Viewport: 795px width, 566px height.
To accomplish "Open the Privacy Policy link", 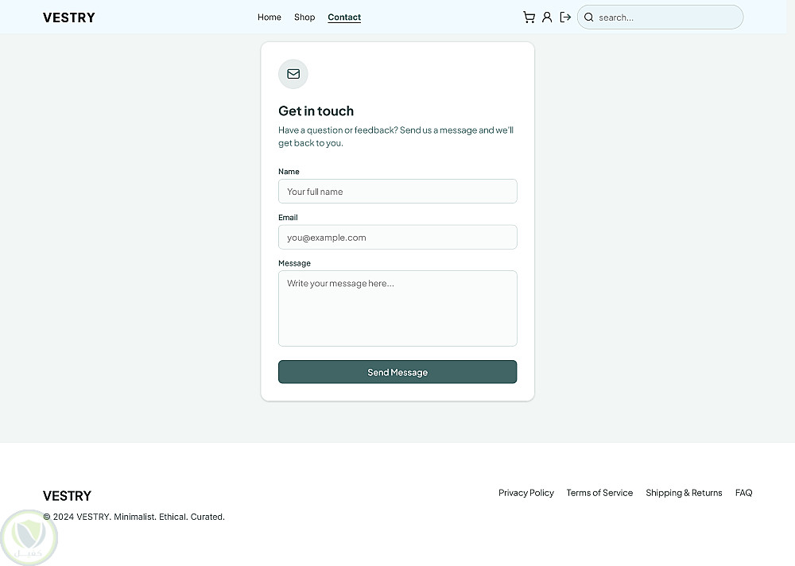I will (x=525, y=492).
